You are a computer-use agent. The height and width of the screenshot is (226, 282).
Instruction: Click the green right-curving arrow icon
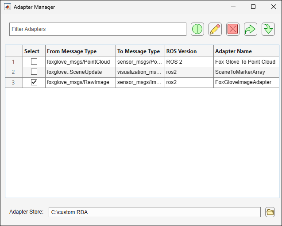pyautogui.click(x=251, y=29)
